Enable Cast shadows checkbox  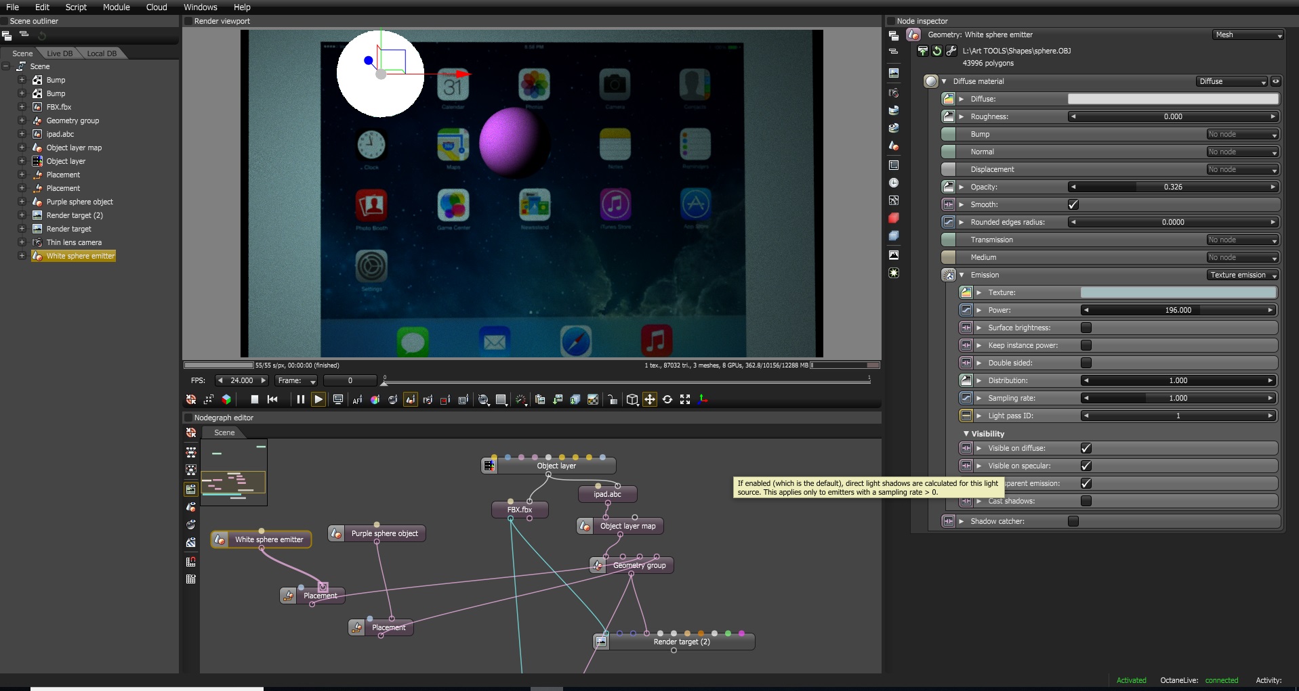(1086, 501)
